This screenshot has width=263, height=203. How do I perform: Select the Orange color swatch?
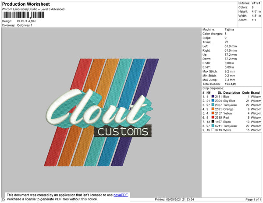tap(213, 109)
